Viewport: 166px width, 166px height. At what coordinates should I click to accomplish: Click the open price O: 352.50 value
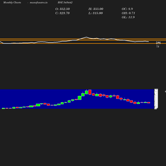tap(62, 9)
